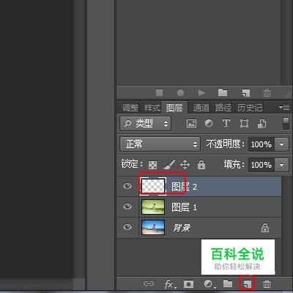Hide 图层 2 using its eye icon
This screenshot has height=293, width=293.
coord(127,186)
